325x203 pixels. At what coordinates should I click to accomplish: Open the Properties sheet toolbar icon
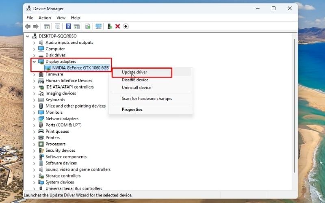point(57,26)
